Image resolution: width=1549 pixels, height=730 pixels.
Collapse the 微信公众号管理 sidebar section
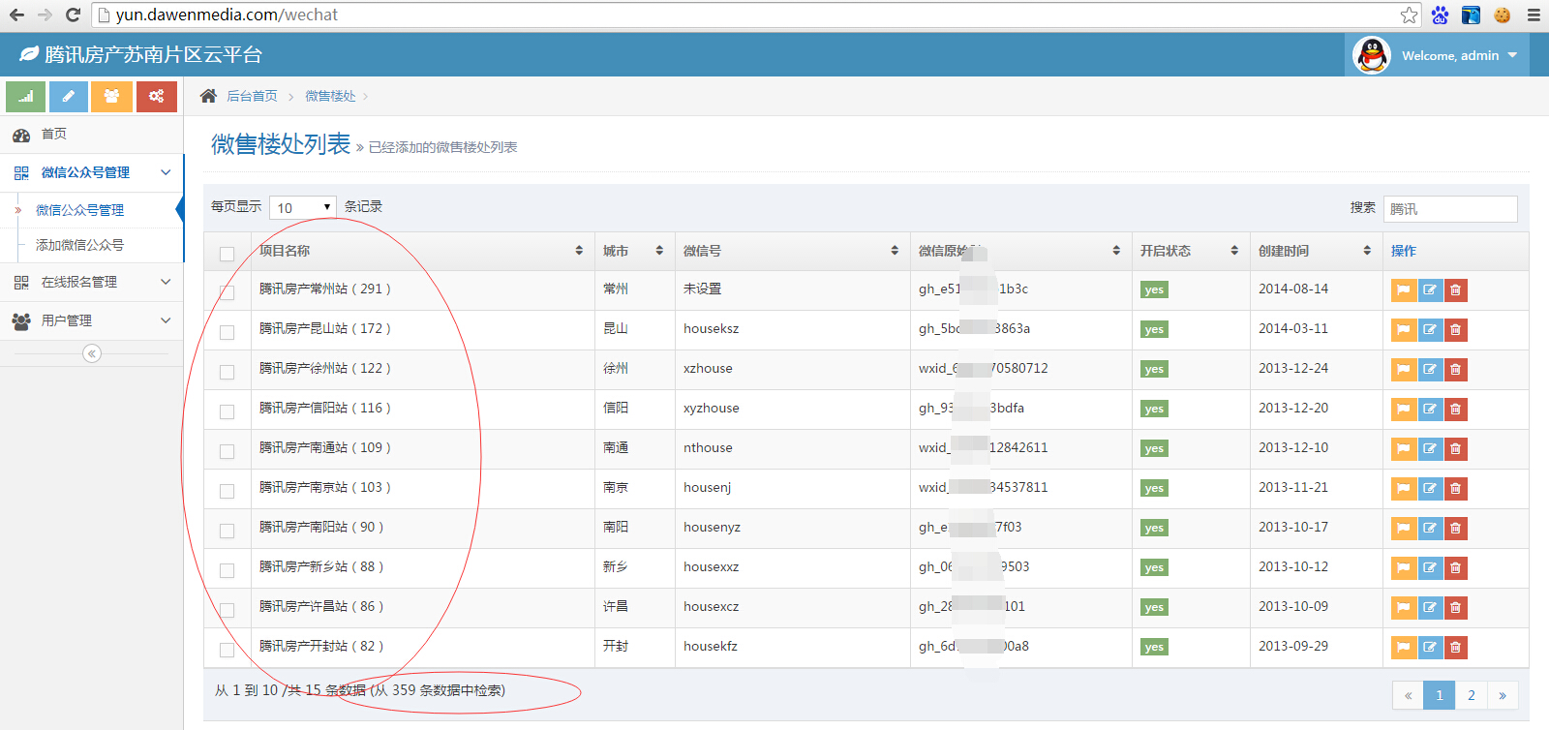coord(91,172)
